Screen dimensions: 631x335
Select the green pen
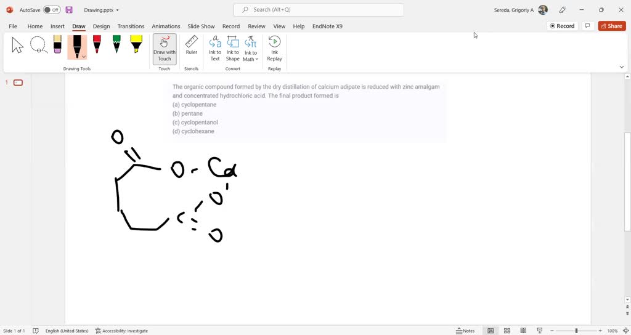116,44
